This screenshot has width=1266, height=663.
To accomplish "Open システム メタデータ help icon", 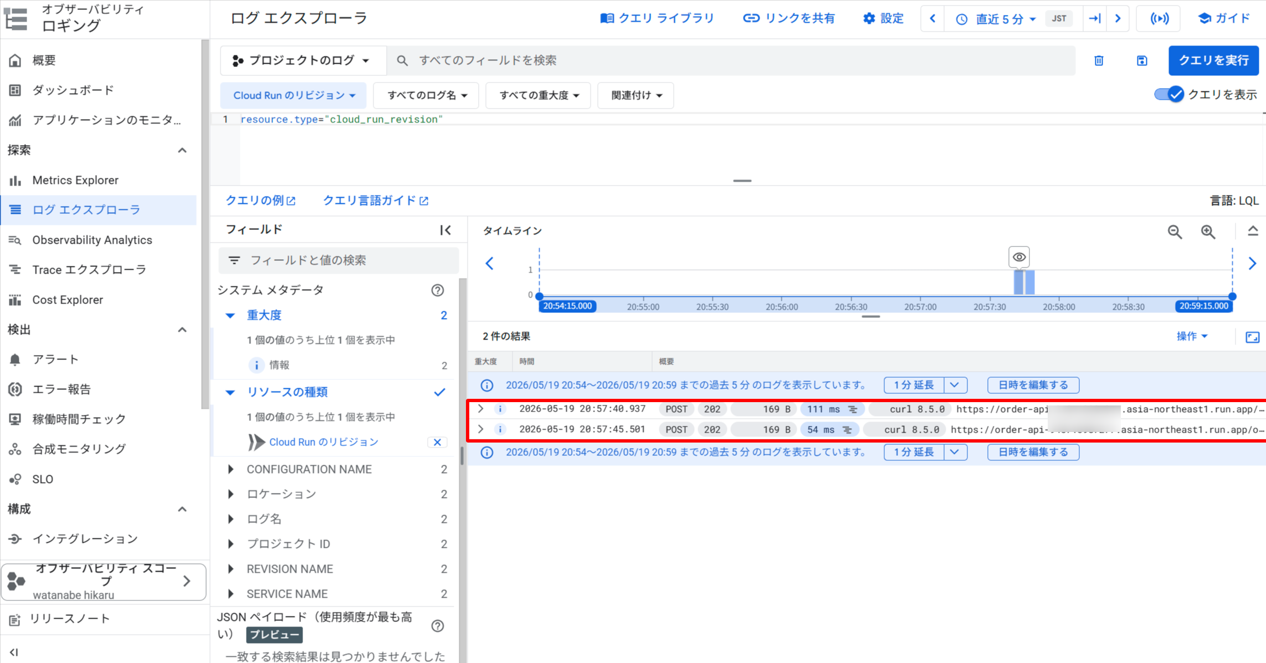I will (x=438, y=290).
